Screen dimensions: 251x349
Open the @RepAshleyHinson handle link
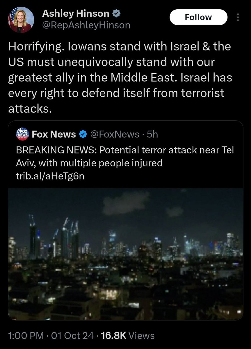tap(86, 26)
